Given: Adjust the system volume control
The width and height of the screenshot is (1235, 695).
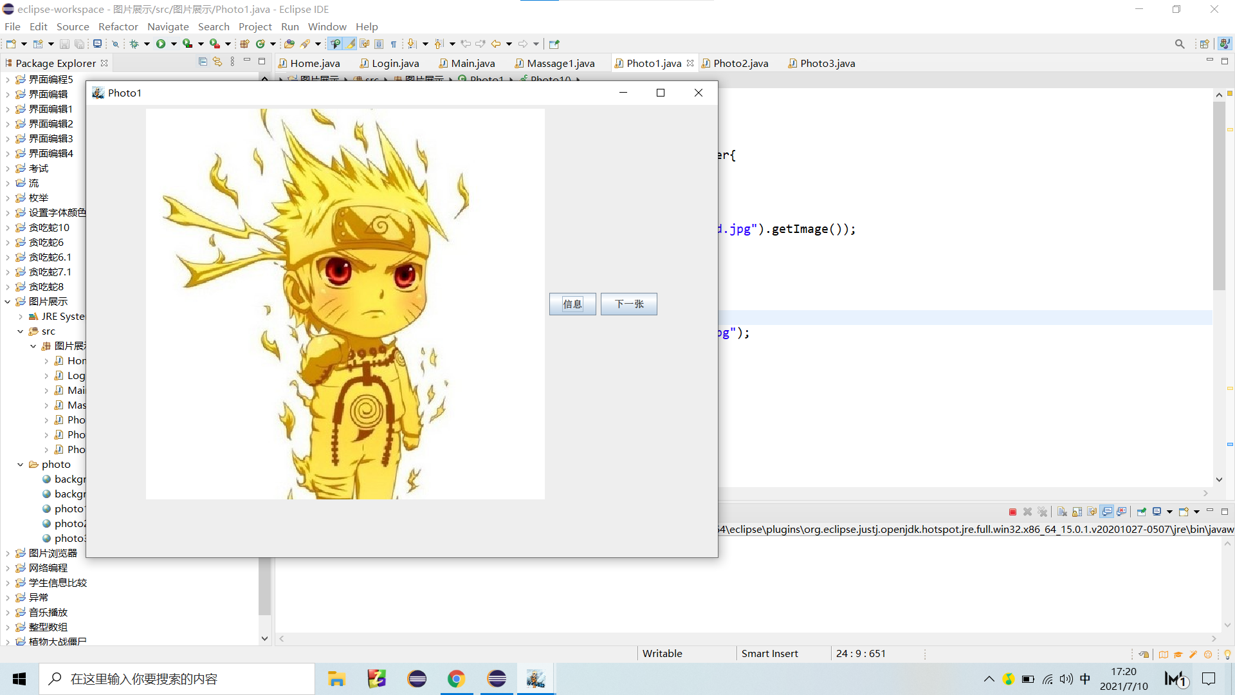Looking at the screenshot, I should pos(1066,678).
